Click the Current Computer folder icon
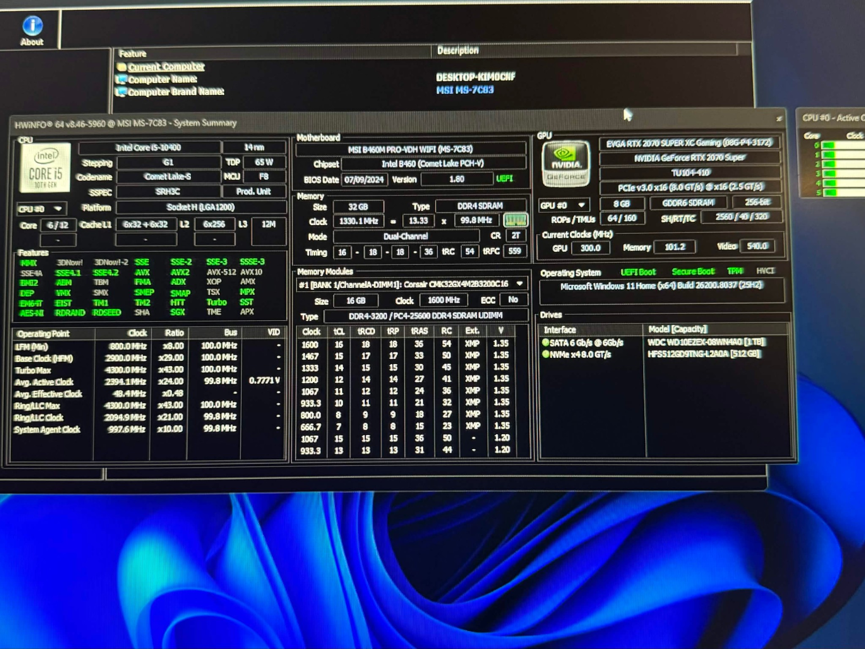865x649 pixels. point(122,67)
